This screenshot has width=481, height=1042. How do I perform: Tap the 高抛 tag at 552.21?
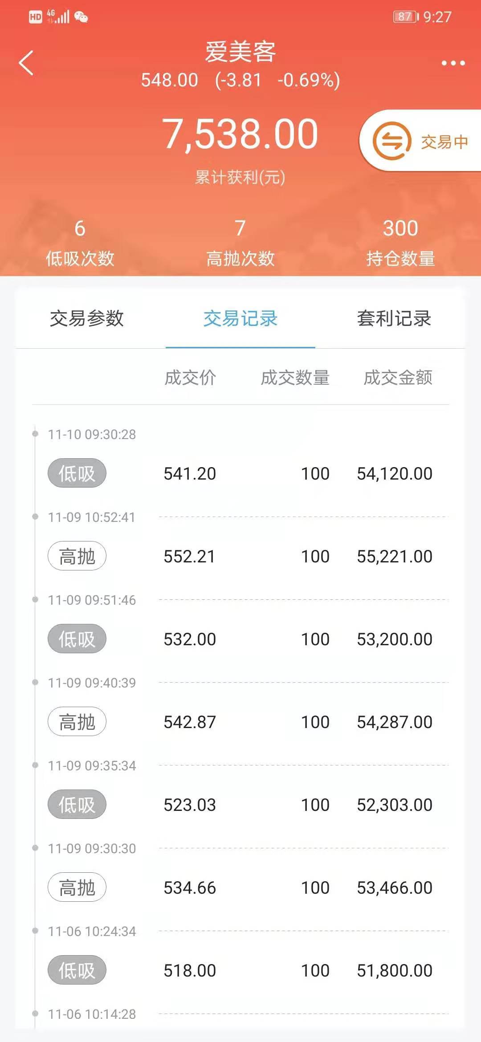(x=77, y=556)
